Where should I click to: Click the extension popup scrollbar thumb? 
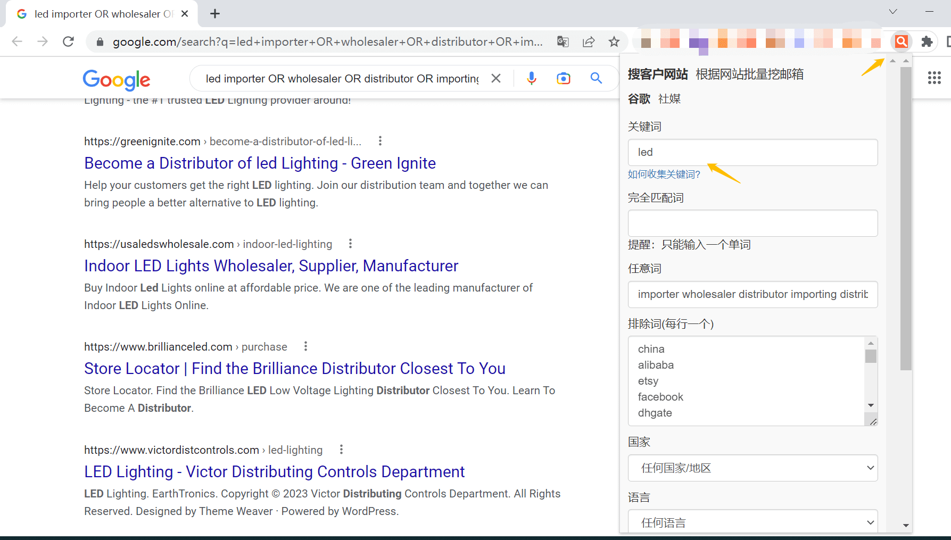point(906,218)
